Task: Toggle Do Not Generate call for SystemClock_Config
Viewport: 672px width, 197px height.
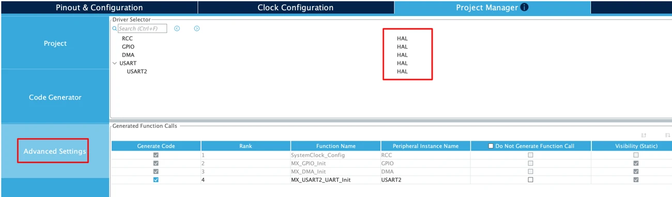Action: tap(530, 155)
